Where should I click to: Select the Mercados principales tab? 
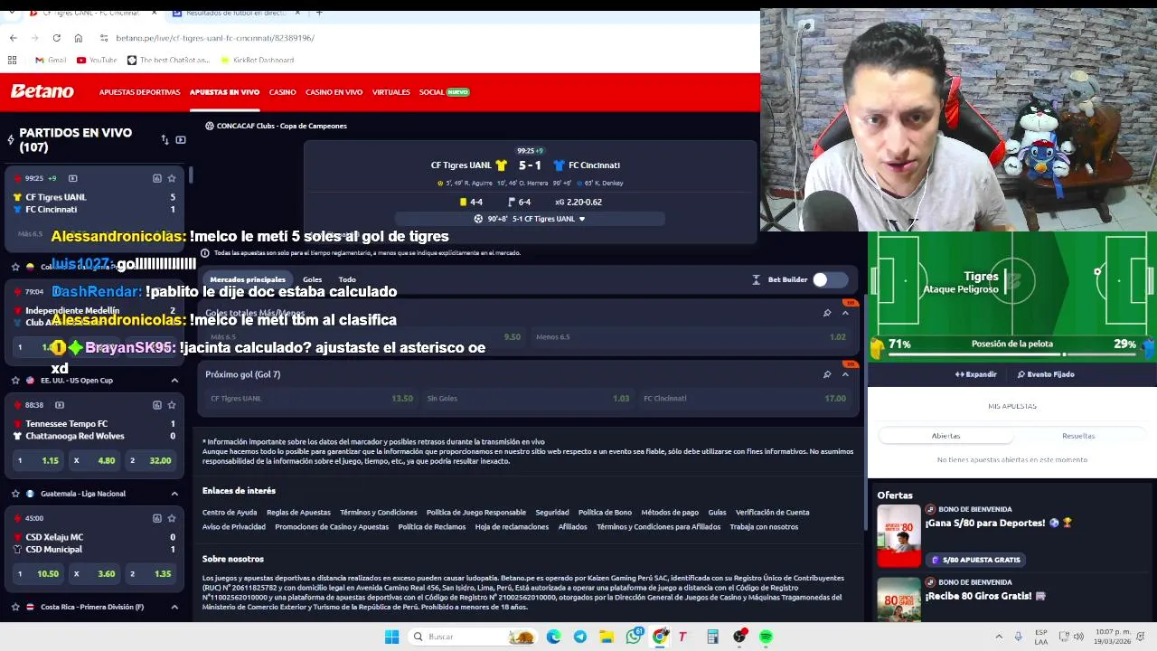coord(247,279)
